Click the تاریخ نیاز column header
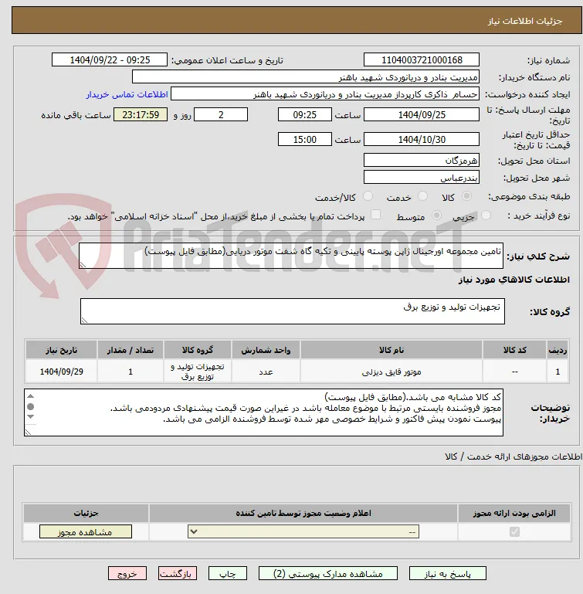Screen dimensions: 583x594 [x=61, y=350]
